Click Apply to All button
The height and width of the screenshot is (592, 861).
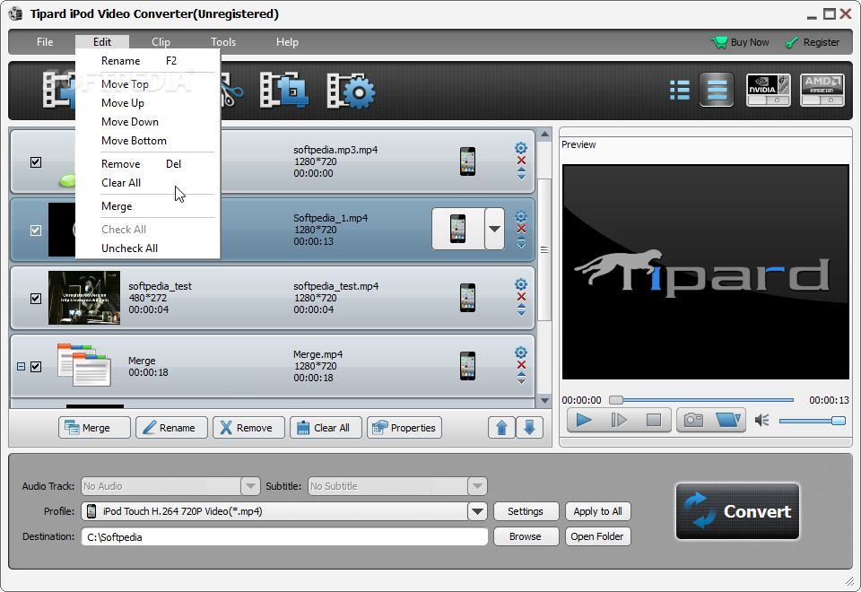pos(598,511)
